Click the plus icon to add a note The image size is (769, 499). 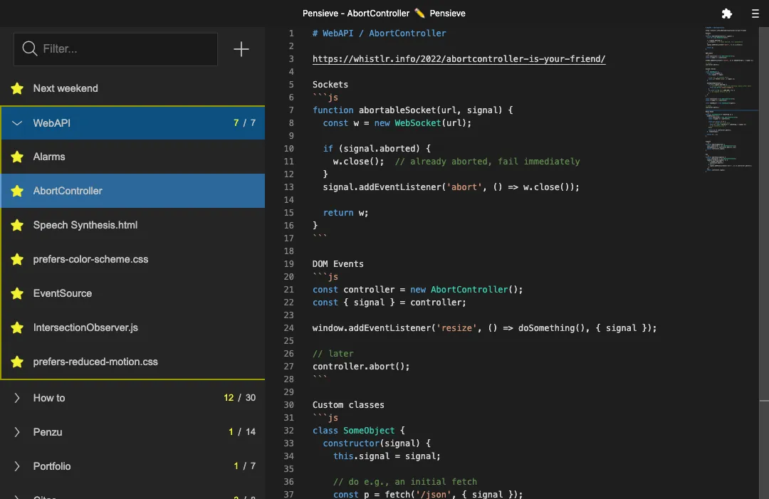(x=241, y=49)
